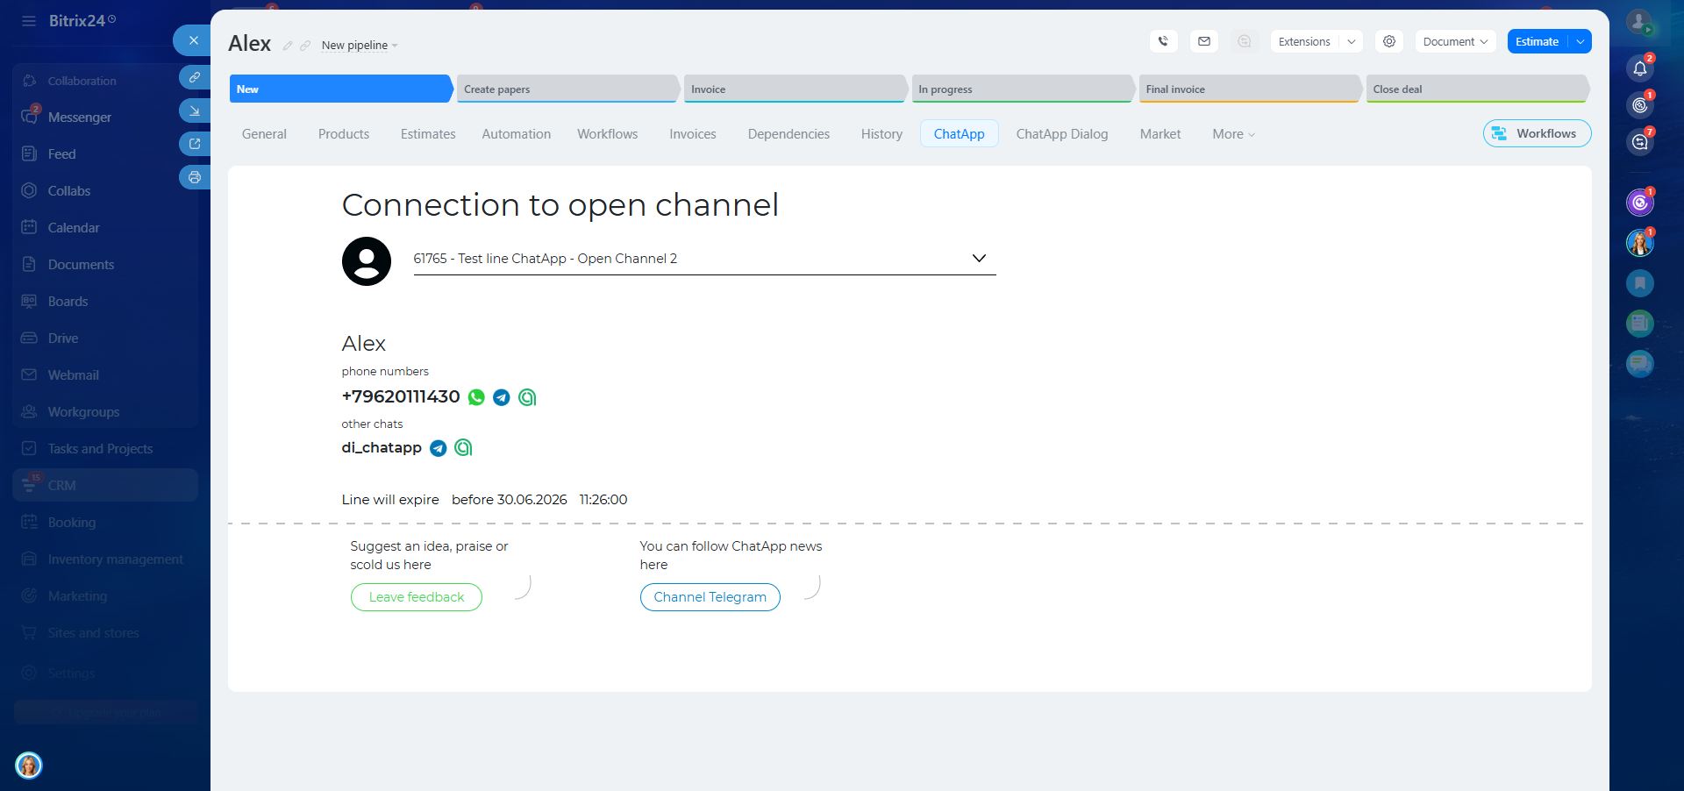The image size is (1684, 791).
Task: Click the phone call icon in the header
Action: coord(1163,41)
